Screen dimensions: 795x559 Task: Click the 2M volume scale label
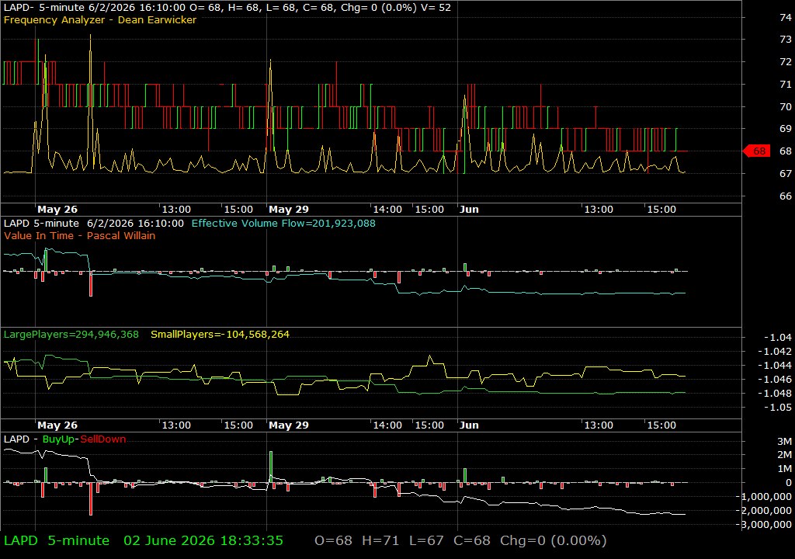pyautogui.click(x=784, y=454)
